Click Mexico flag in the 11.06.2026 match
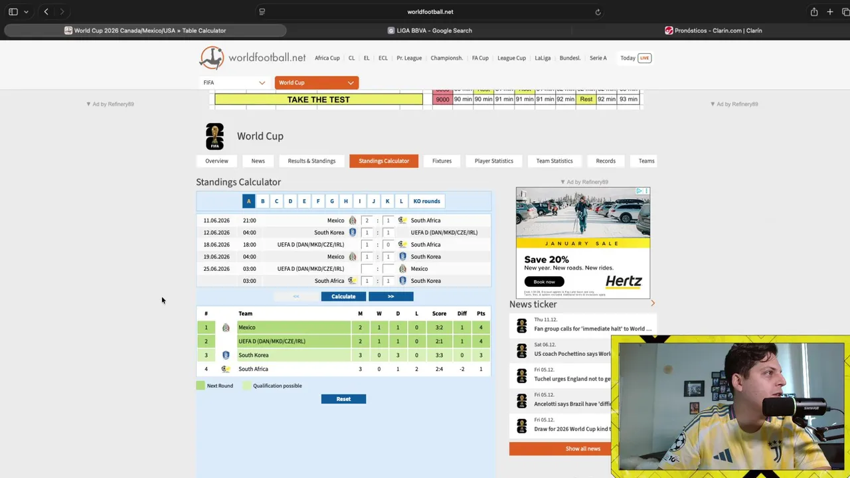 pos(353,220)
